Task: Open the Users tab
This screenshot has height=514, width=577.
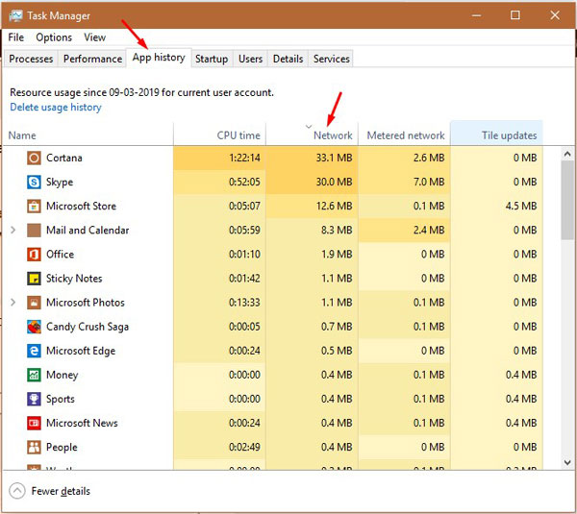Action: (x=251, y=59)
